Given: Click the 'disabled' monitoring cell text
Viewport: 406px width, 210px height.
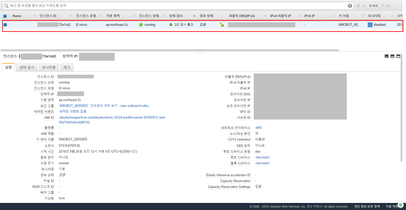Looking at the screenshot, I should pyautogui.click(x=379, y=25).
